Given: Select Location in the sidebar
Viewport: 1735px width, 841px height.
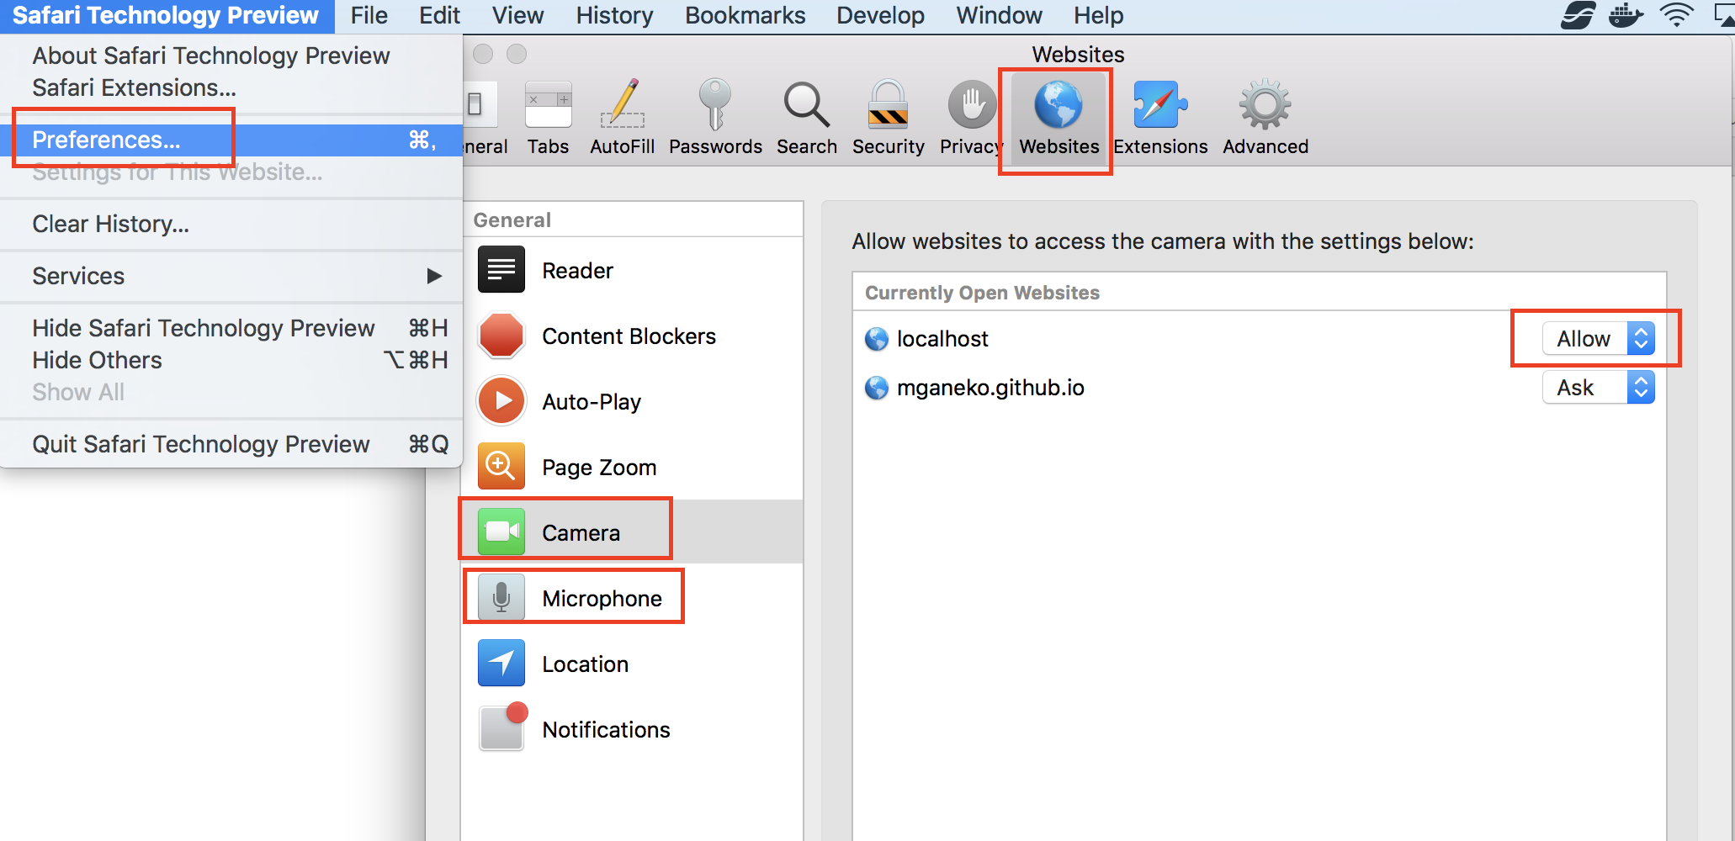Looking at the screenshot, I should click(x=632, y=664).
